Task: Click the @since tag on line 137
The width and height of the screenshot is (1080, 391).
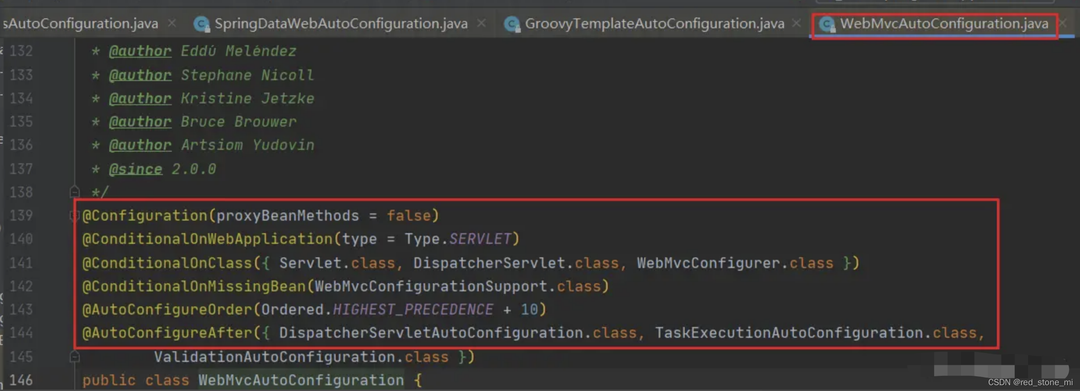Action: point(136,169)
